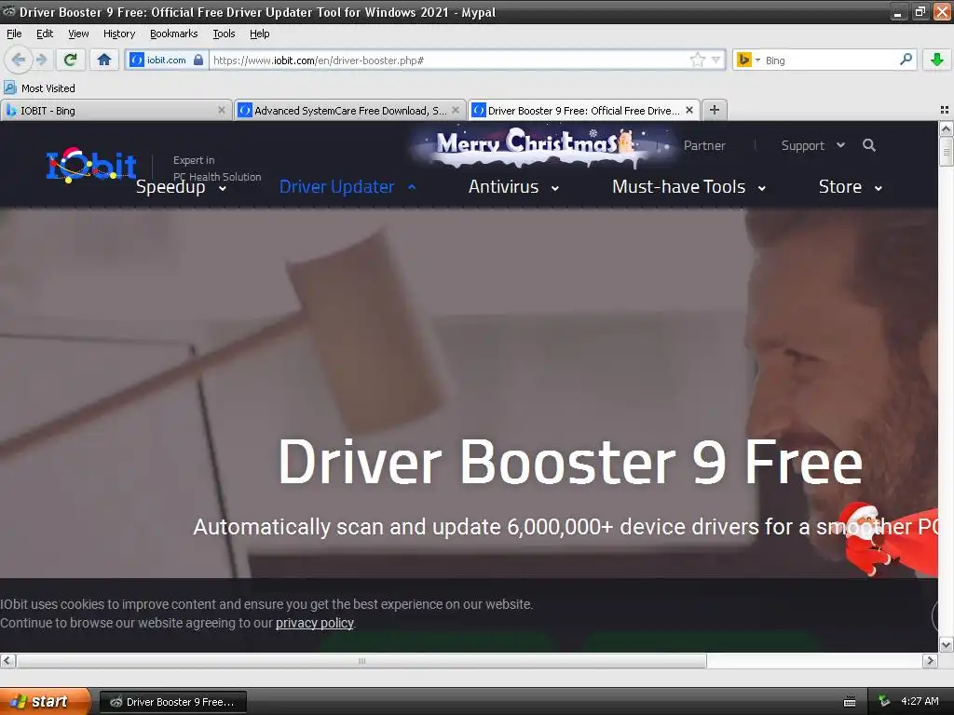The height and width of the screenshot is (715, 954).
Task: Click the vertical scrollbar down arrow
Action: click(x=946, y=644)
